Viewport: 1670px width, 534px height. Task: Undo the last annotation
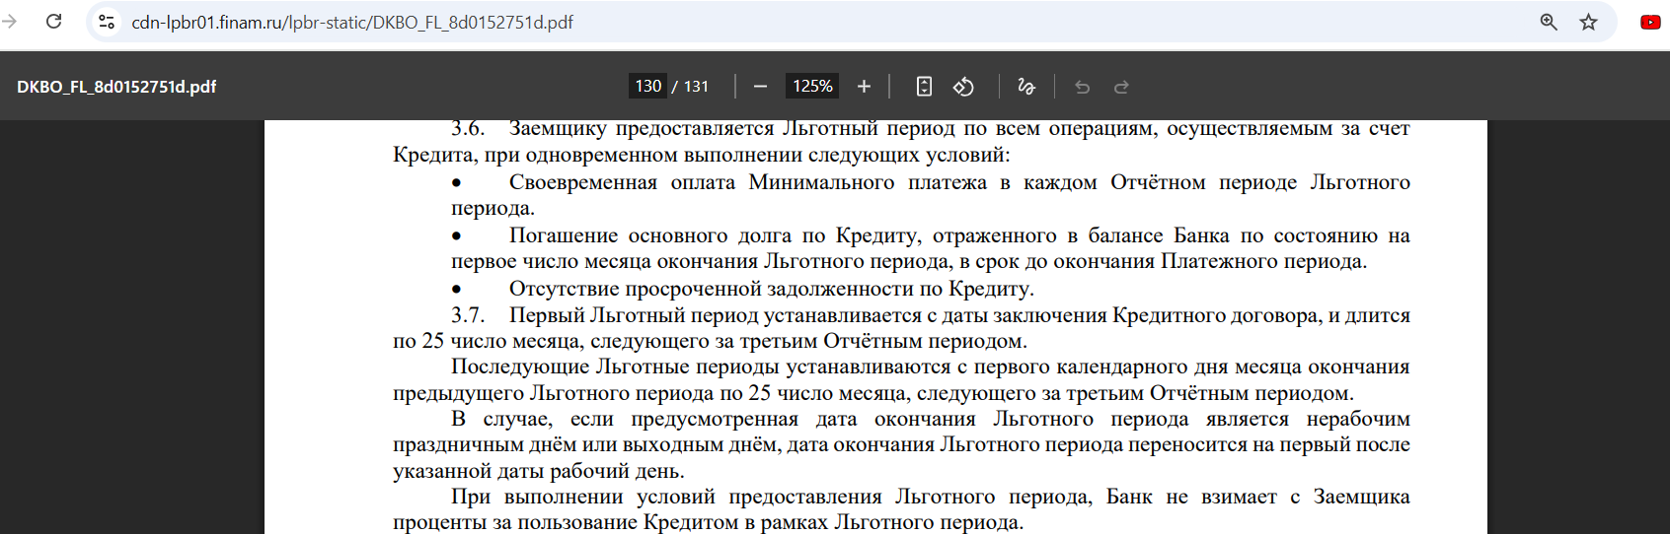click(1082, 87)
